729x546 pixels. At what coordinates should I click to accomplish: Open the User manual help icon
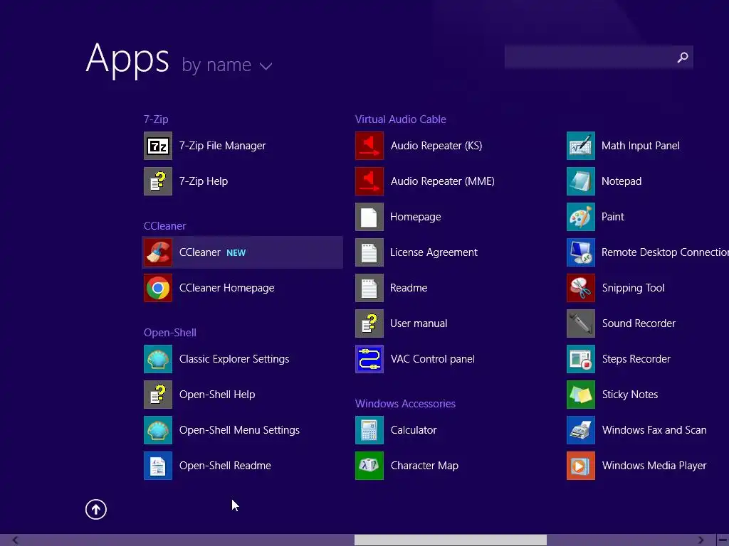click(369, 323)
